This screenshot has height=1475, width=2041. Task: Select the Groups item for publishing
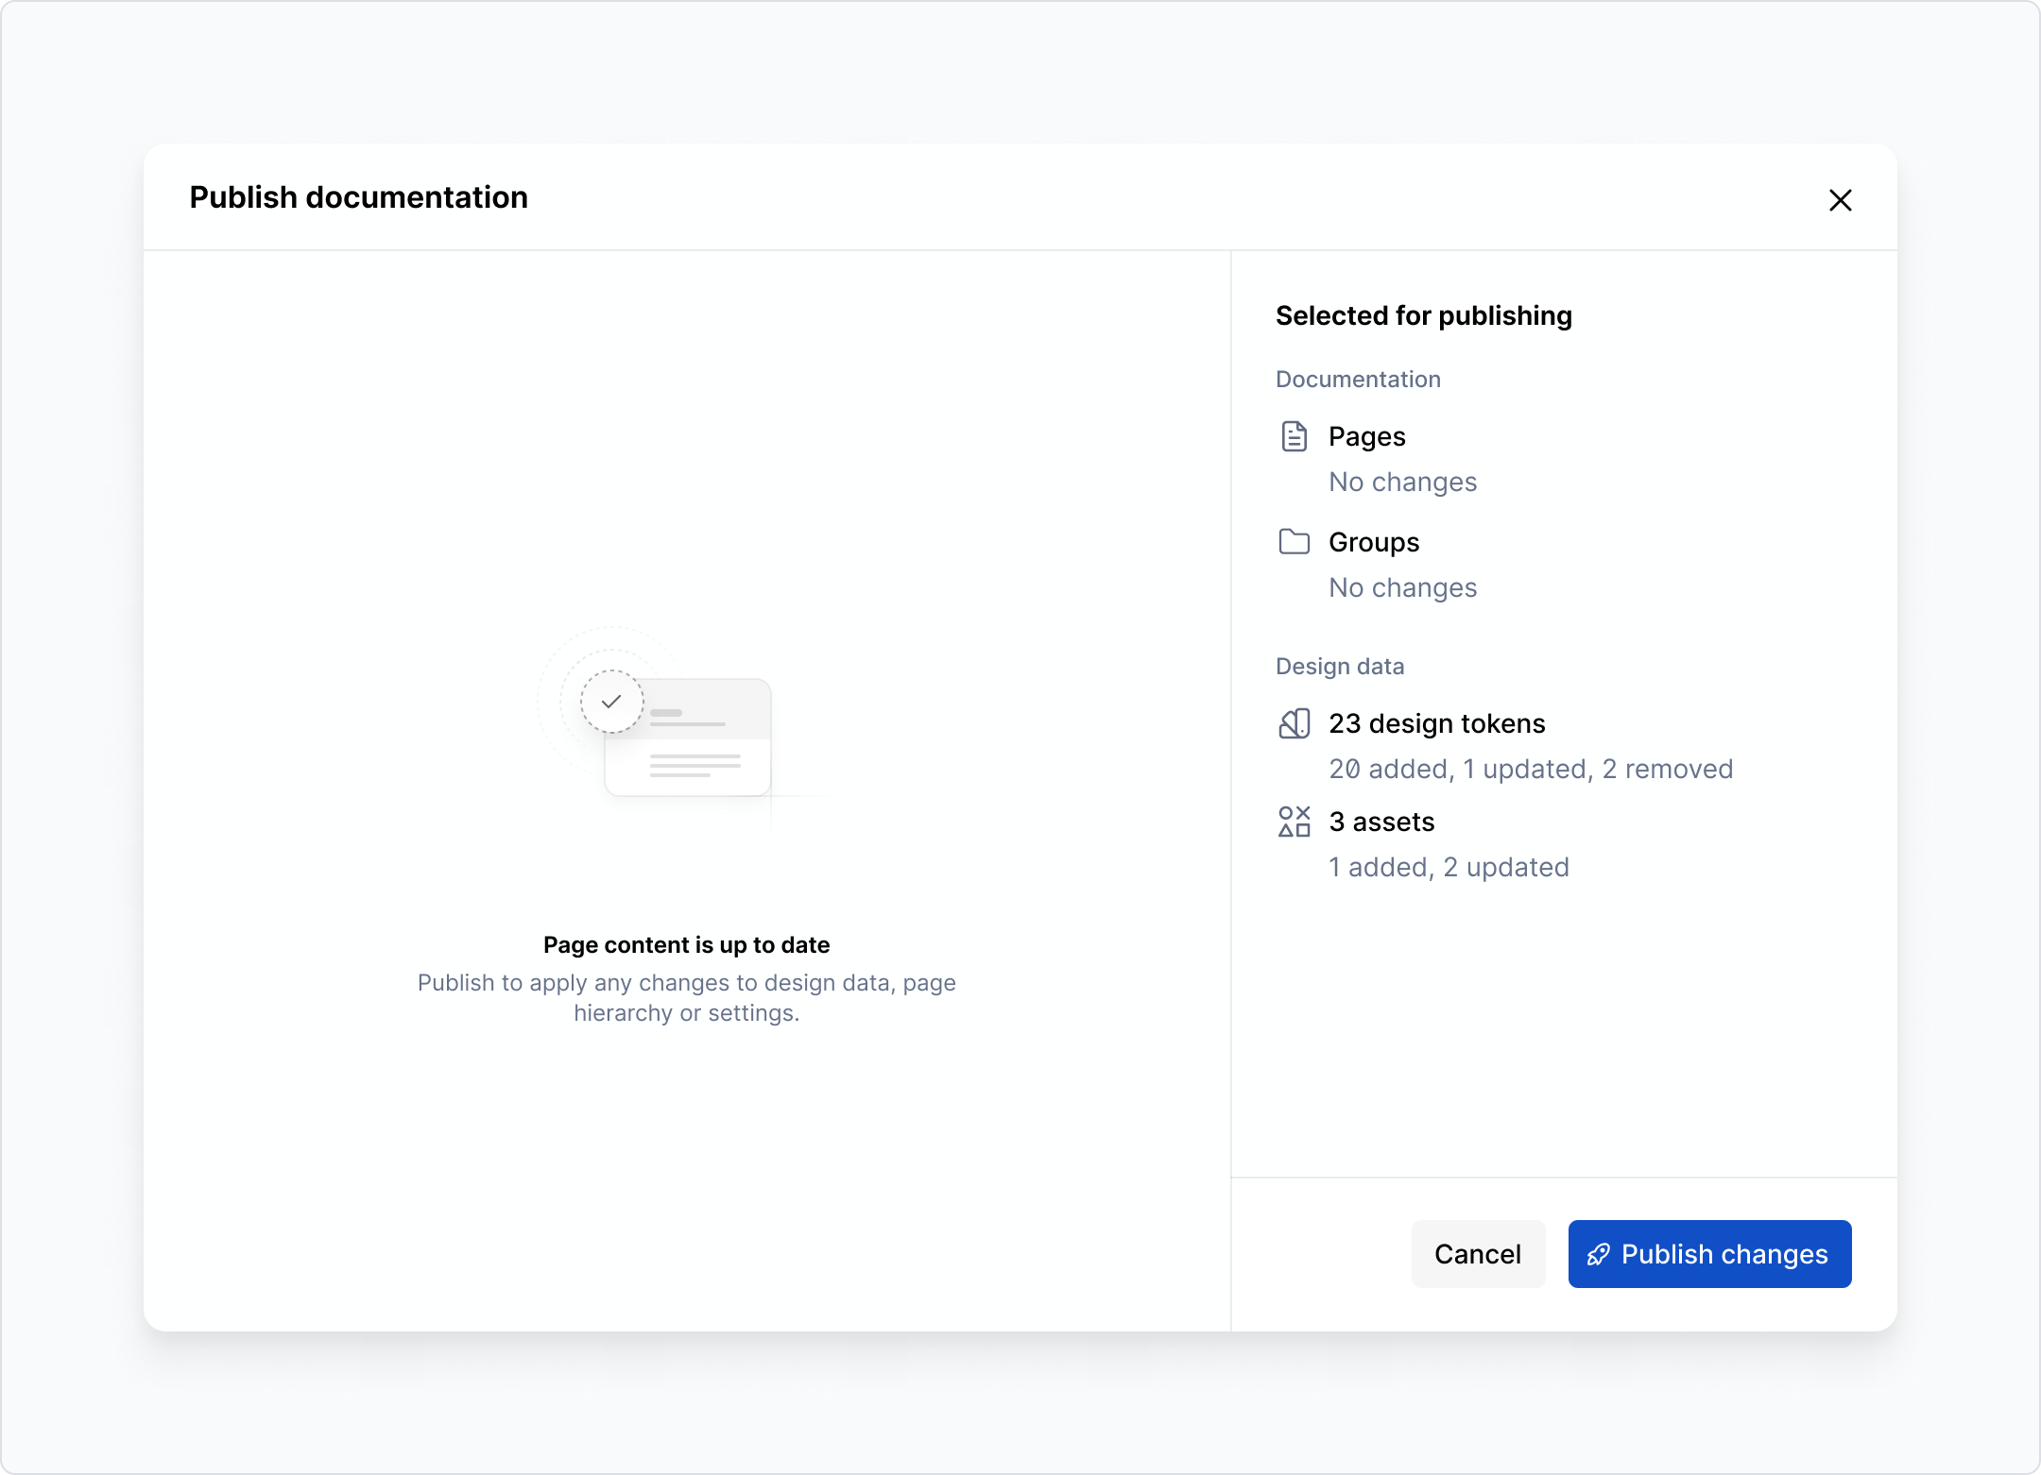1373,541
